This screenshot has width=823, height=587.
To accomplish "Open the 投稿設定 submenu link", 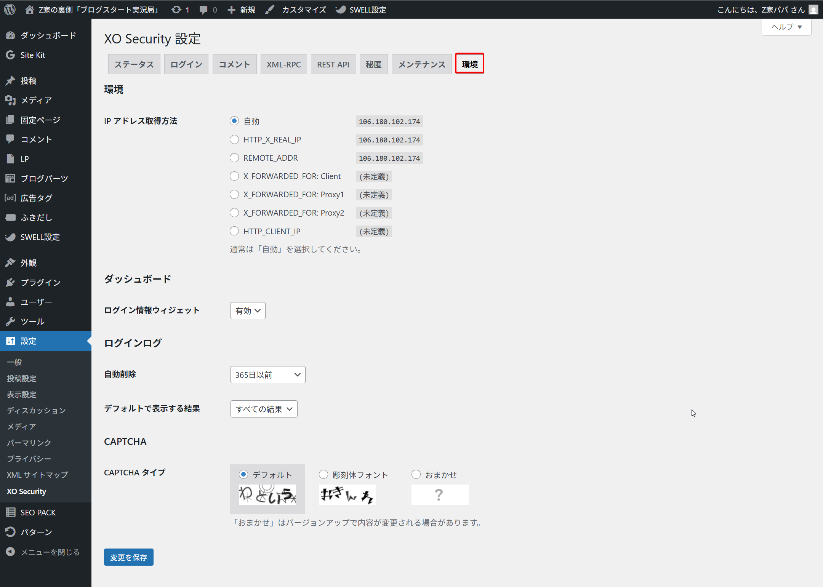I will coord(22,378).
